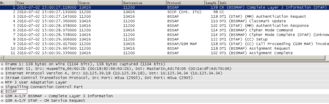Click Stream Control Transmission Protocol line
Image resolution: width=329 pixels, height=104 pixels.
pos(99,78)
